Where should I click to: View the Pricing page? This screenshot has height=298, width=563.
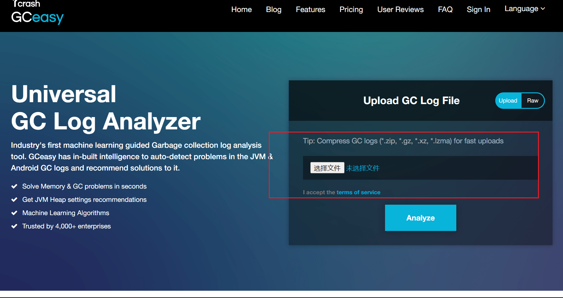(x=351, y=9)
